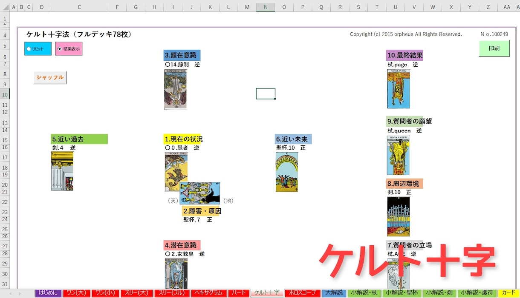The width and height of the screenshot is (520, 298).
Task: Open the yellow カード sheet tab
Action: pos(508,293)
